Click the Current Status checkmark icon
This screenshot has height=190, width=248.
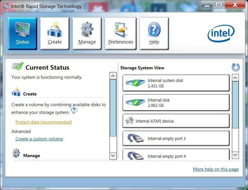coord(17,66)
